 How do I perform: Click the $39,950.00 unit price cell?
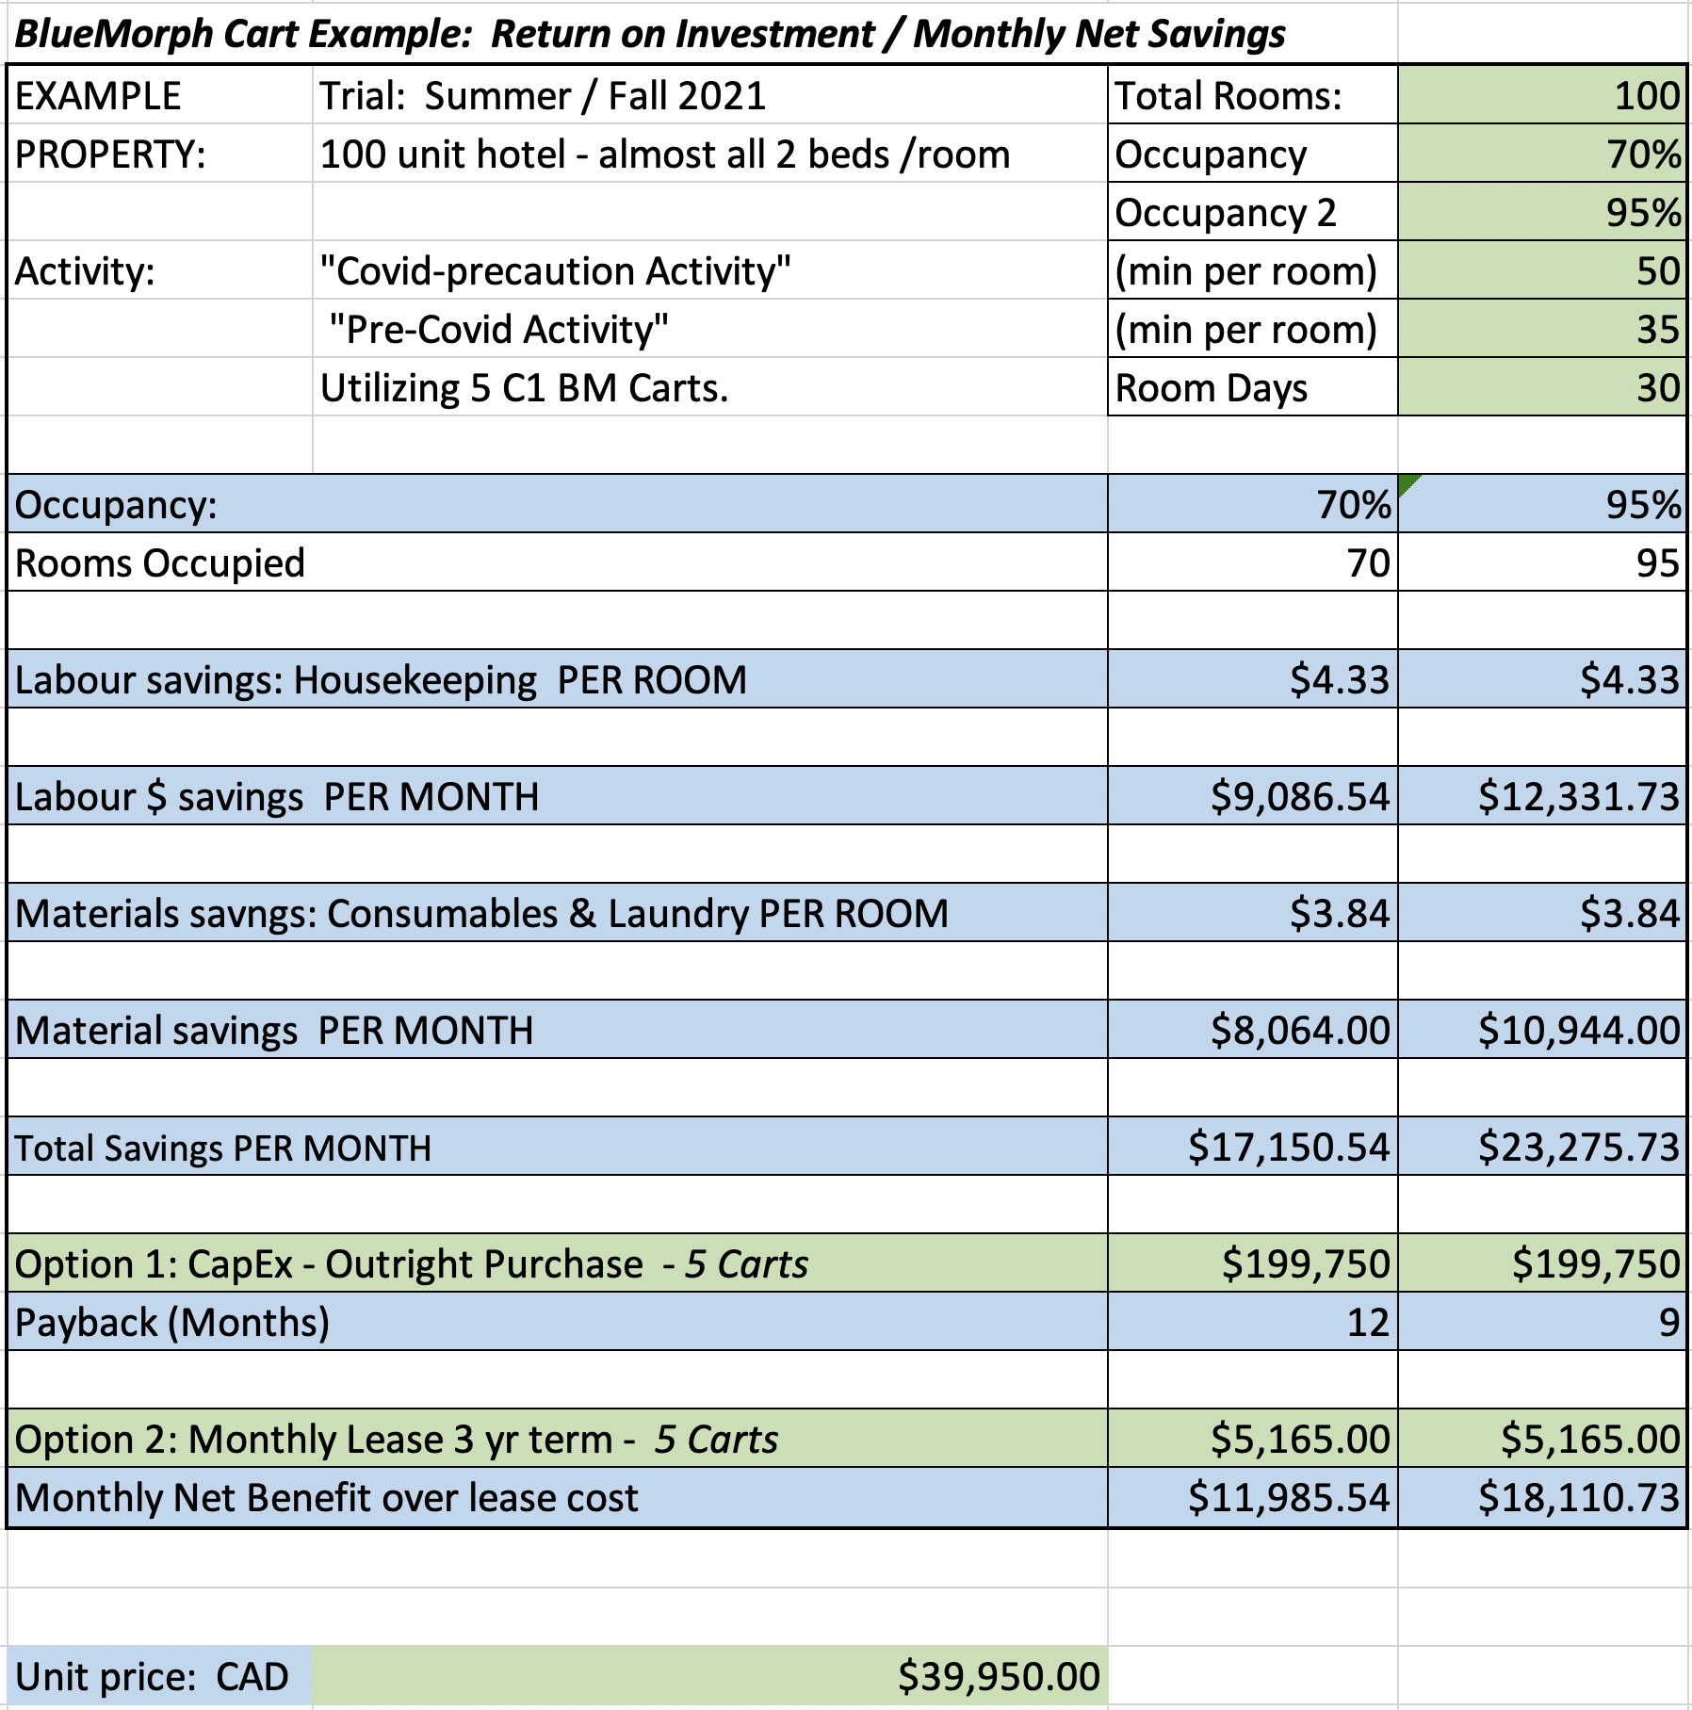(710, 1676)
